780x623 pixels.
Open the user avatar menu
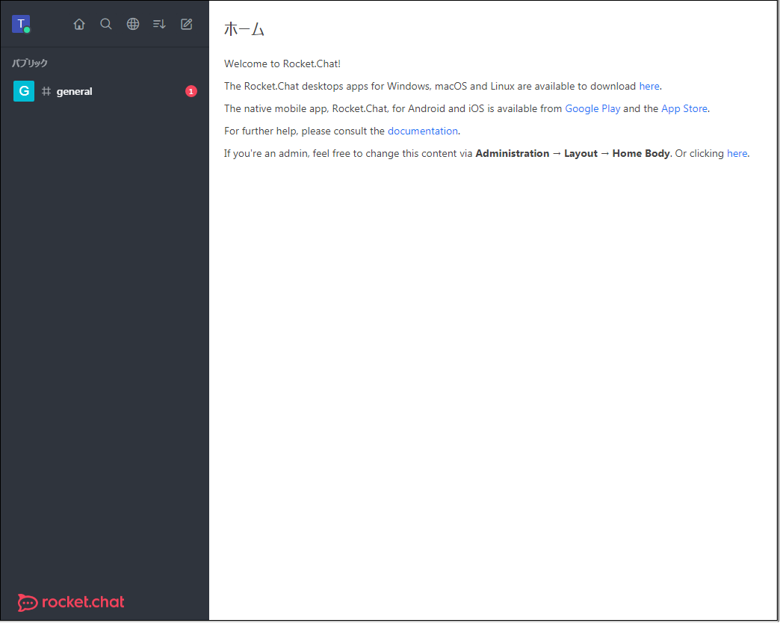coord(21,24)
